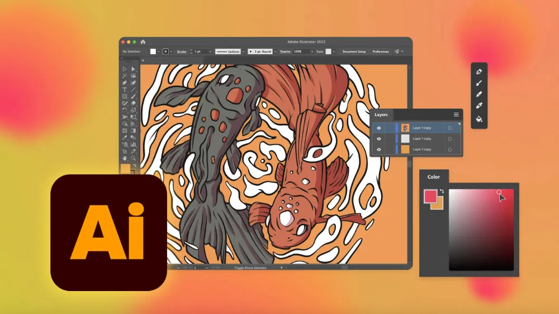The image size is (559, 314).
Task: Open the 5 pt. Round brush dropdown
Action: coord(275,51)
